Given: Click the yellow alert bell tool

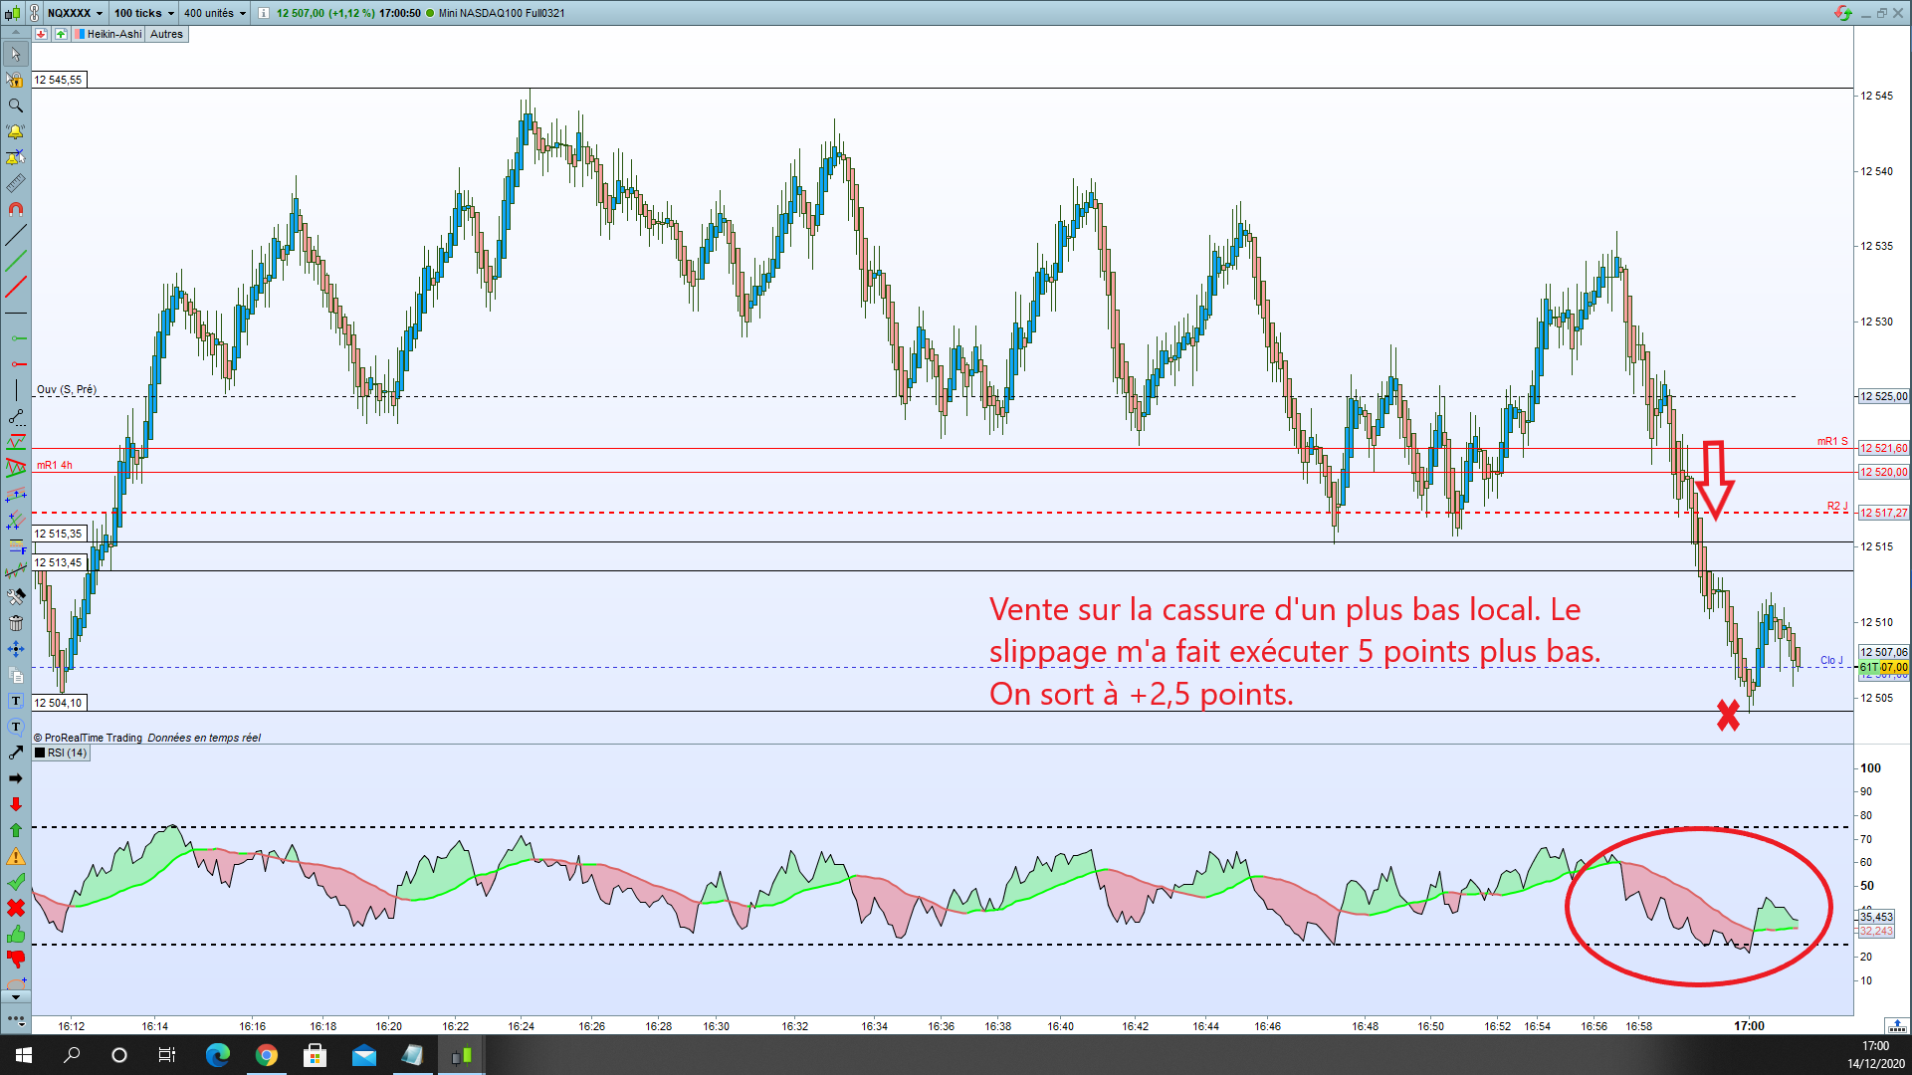Looking at the screenshot, I should (x=15, y=131).
